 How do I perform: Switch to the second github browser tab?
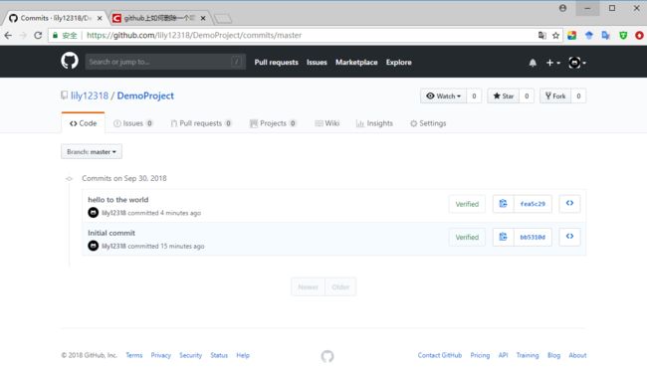pos(159,18)
